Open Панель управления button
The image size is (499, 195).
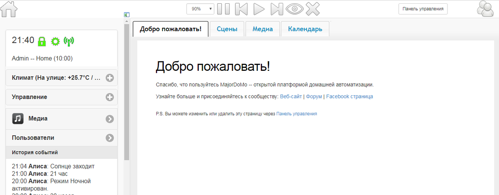pyautogui.click(x=423, y=9)
